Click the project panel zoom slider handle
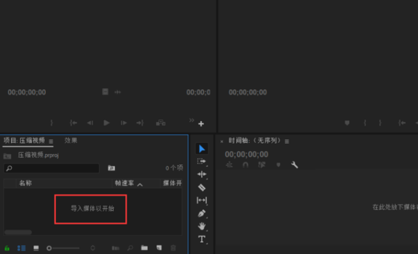This screenshot has height=254, width=418. tap(49, 248)
